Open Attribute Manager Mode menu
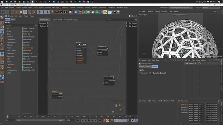Screen dimensions: 223x125 click(x=144, y=60)
